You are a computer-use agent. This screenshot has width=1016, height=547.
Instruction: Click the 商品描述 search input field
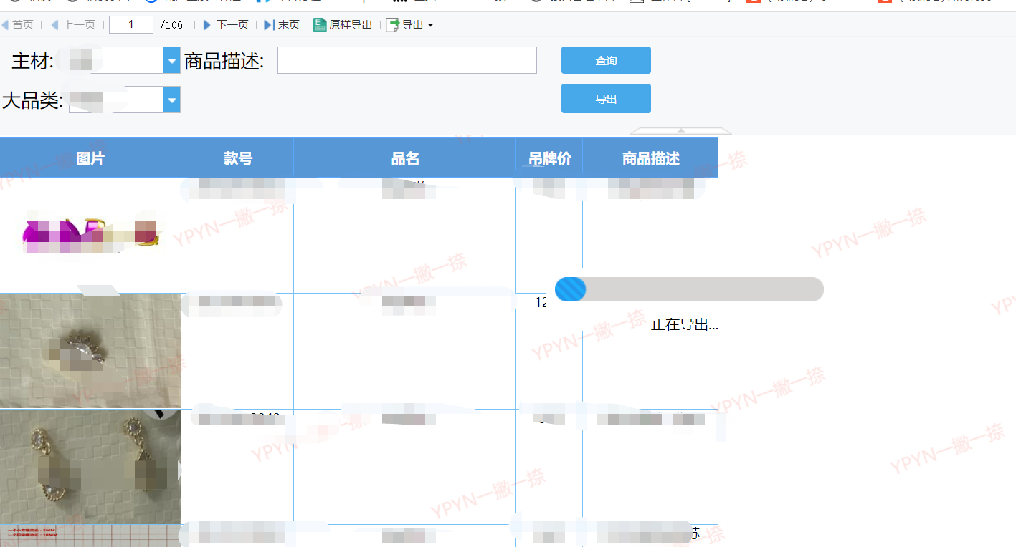tap(407, 60)
